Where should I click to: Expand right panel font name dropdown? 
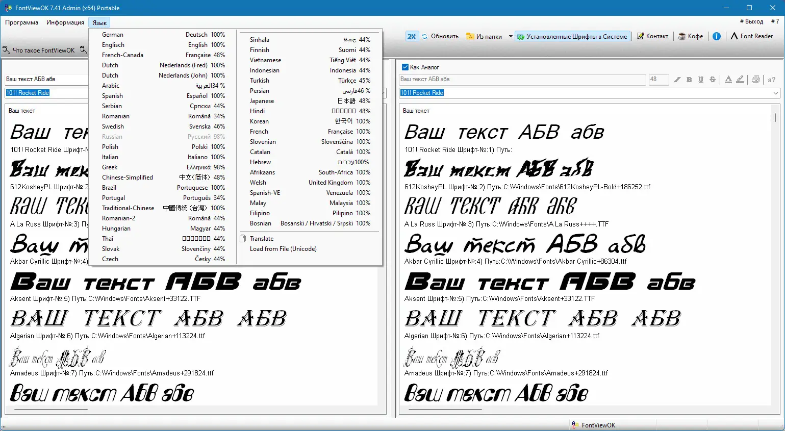tap(776, 93)
